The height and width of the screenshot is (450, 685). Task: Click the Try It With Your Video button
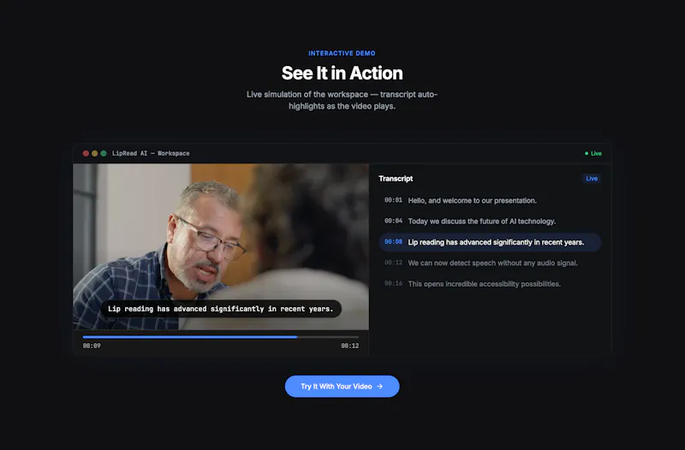click(x=342, y=387)
